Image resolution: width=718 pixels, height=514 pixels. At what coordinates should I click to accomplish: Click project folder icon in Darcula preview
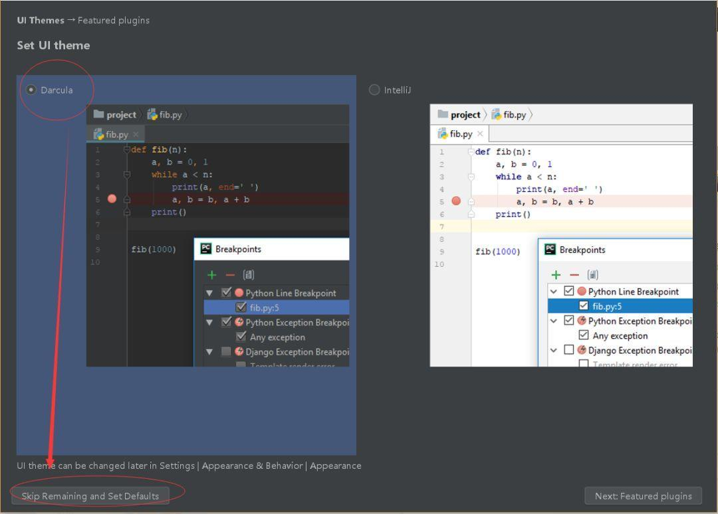(98, 114)
